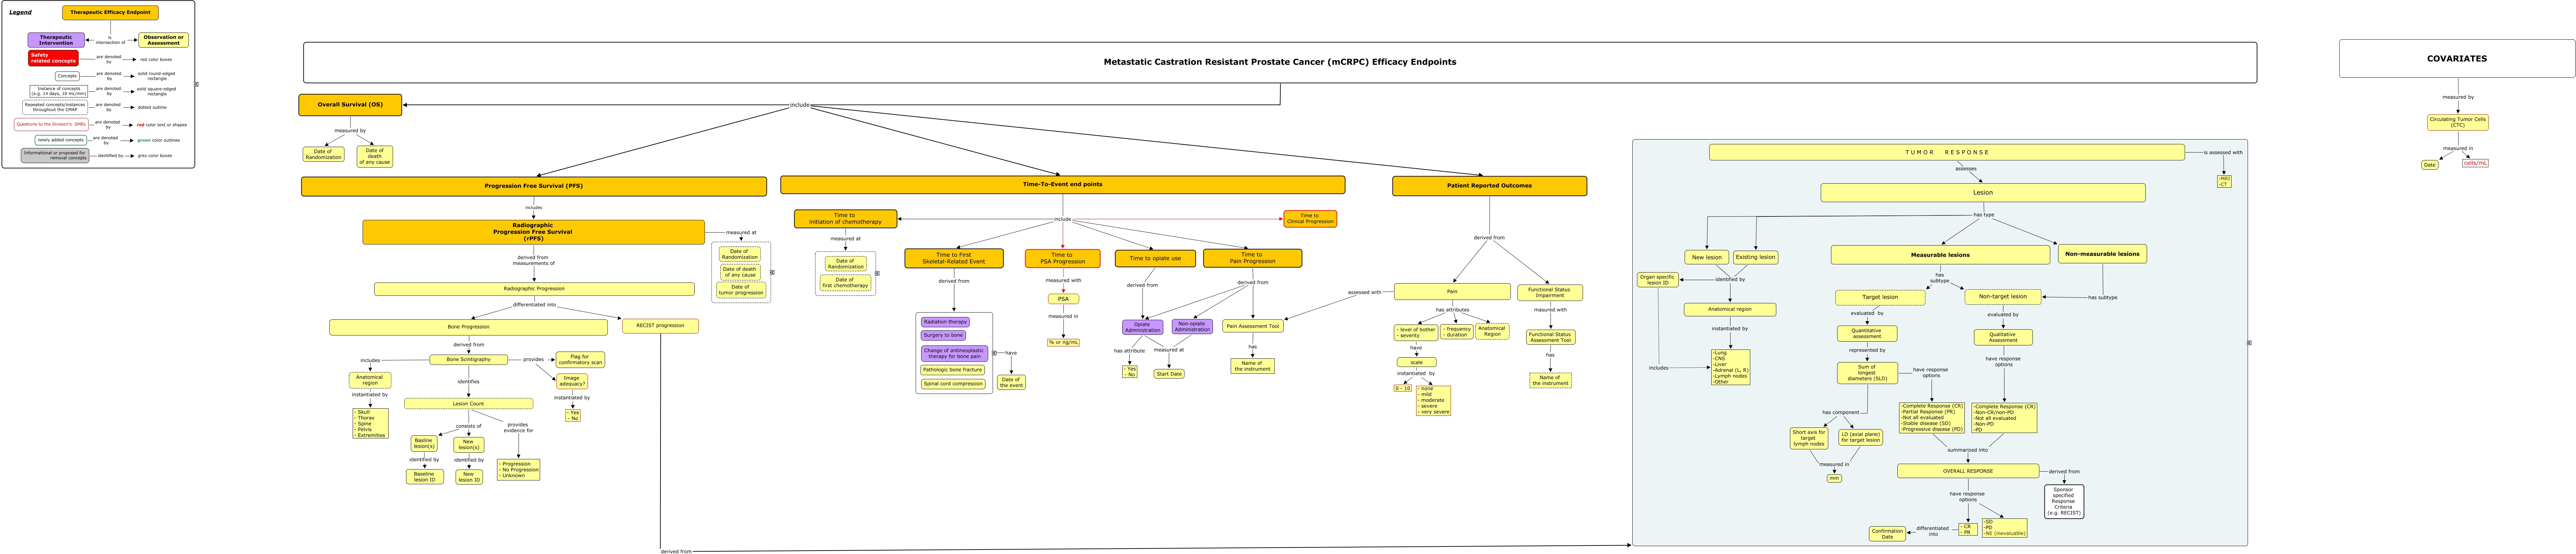Click the RECIST progression node
Image resolution: width=2576 pixels, height=554 pixels.
click(660, 326)
